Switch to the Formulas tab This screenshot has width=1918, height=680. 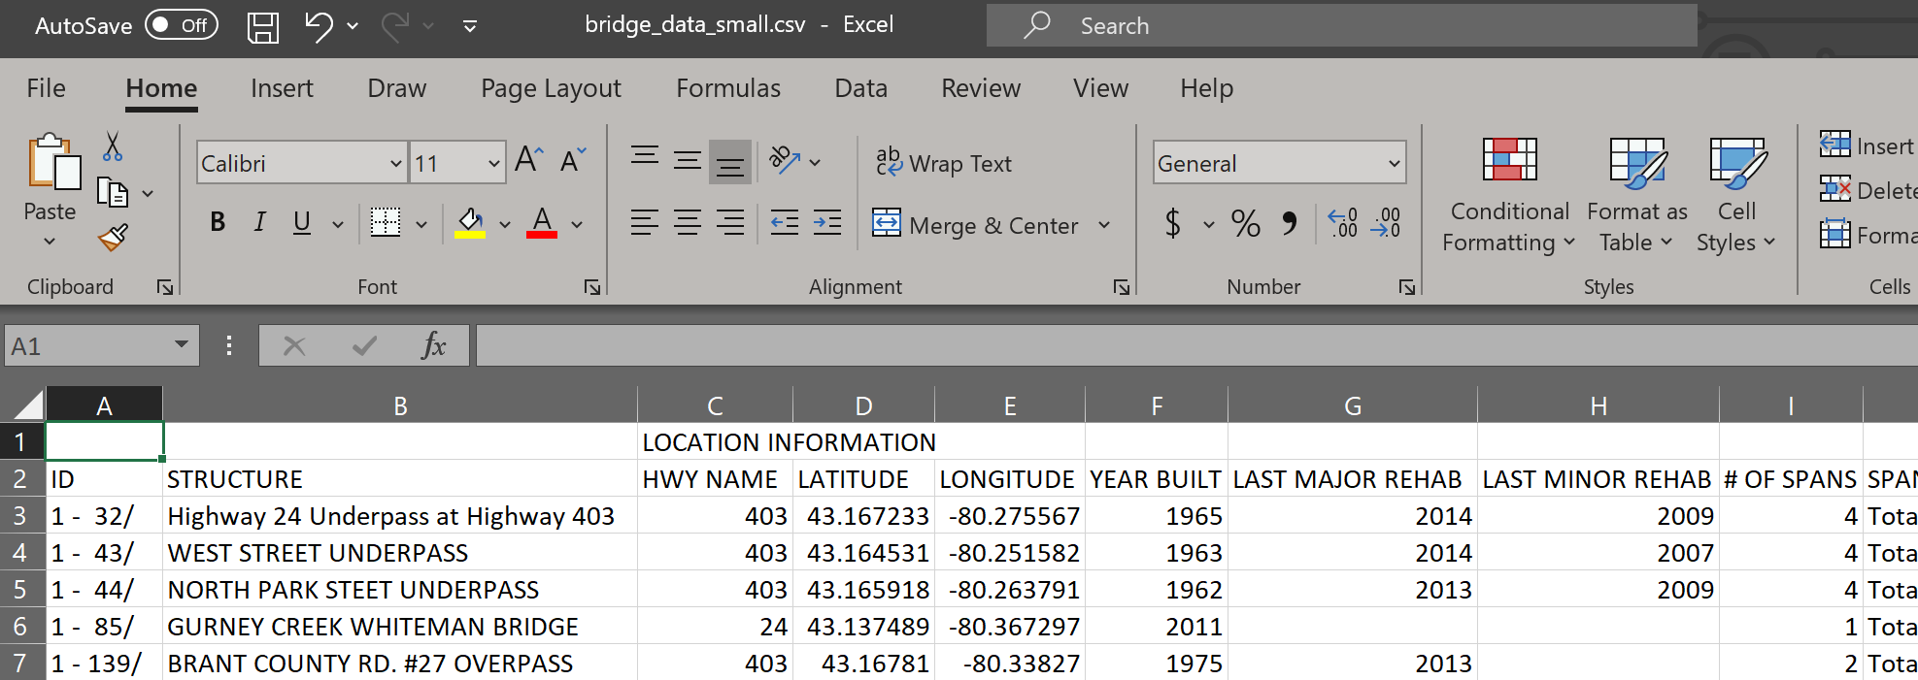pos(728,88)
